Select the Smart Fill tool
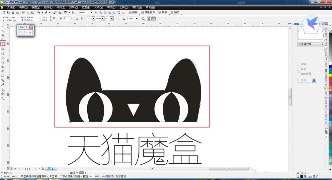 point(3,49)
